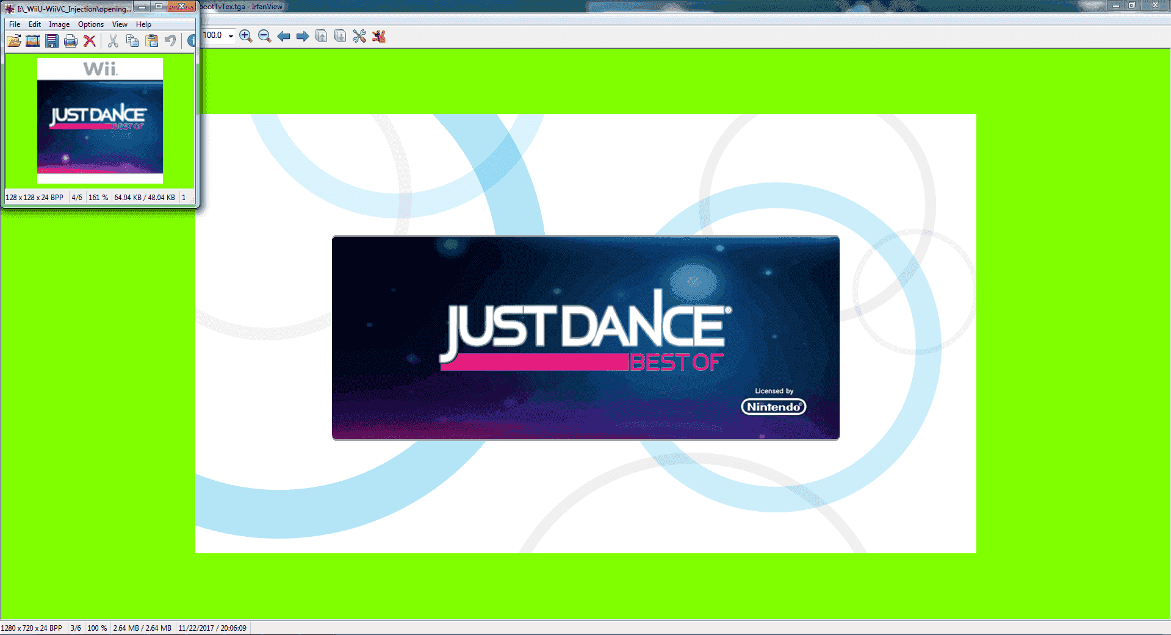Print the image using the printer icon
Screen dimensions: 1171x635
tap(71, 41)
